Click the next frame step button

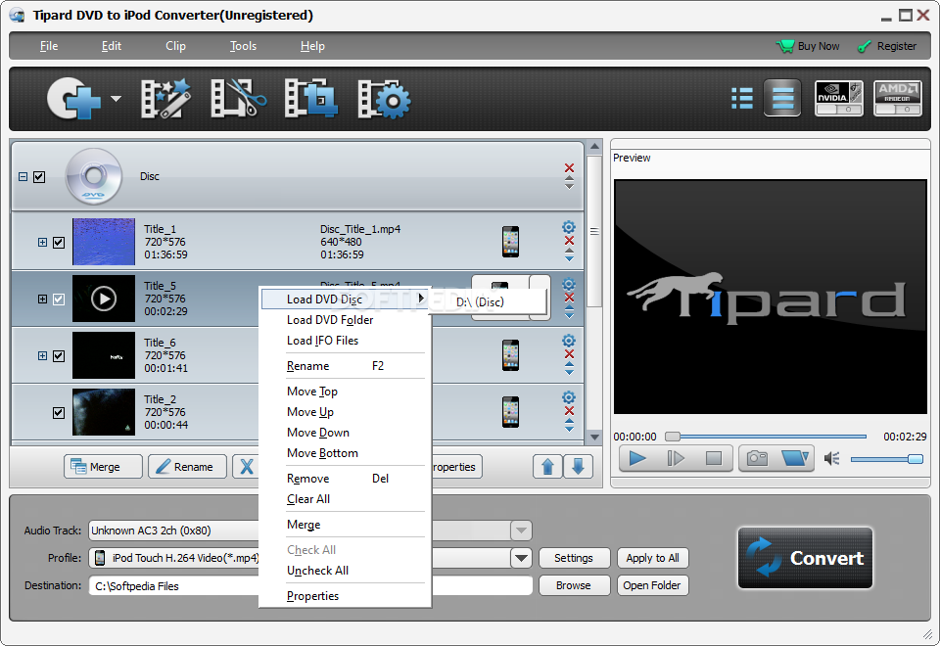676,459
